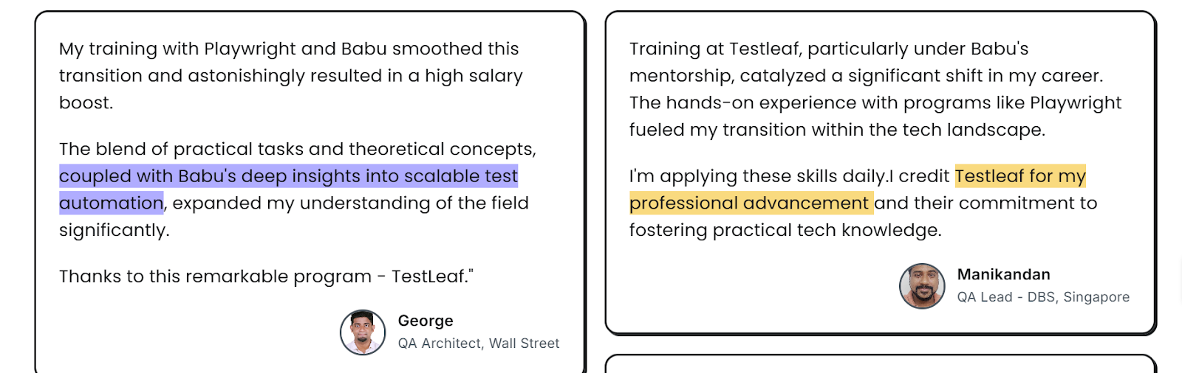Click 'Thanks to this remarkable program - TestLeaf' line
1182x373 pixels.
(x=266, y=276)
